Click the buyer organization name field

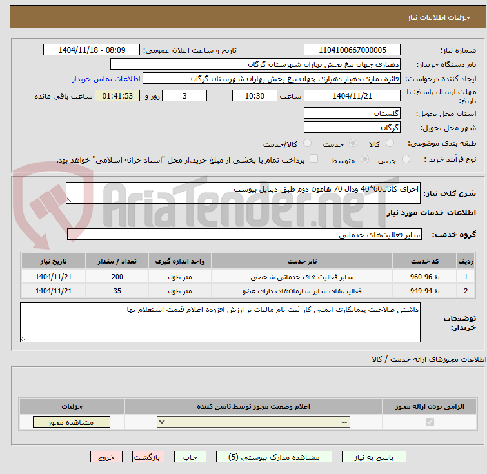(255, 64)
